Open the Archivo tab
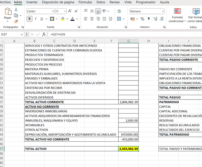Viewport: 202px width, 167px height. tap(5, 2)
